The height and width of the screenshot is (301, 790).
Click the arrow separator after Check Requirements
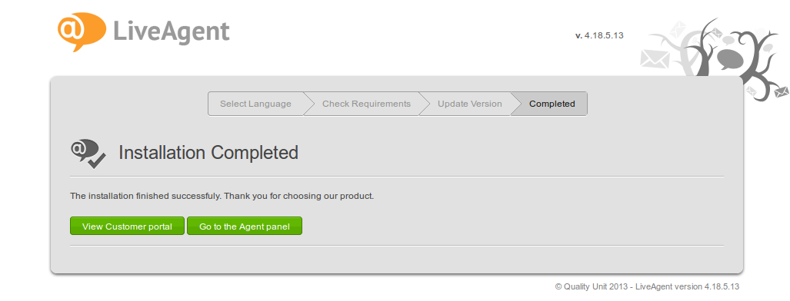click(424, 104)
